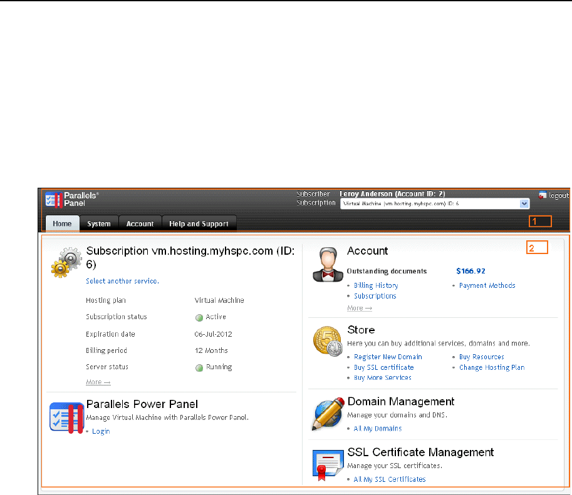
Task: Click the green Running status indicator
Action: tap(199, 368)
